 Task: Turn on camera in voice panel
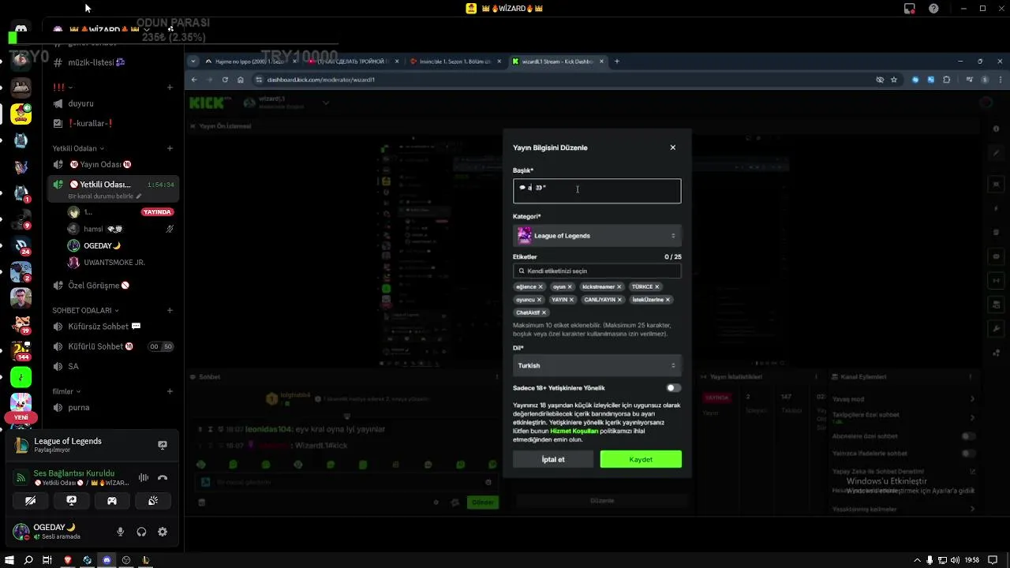point(31,500)
